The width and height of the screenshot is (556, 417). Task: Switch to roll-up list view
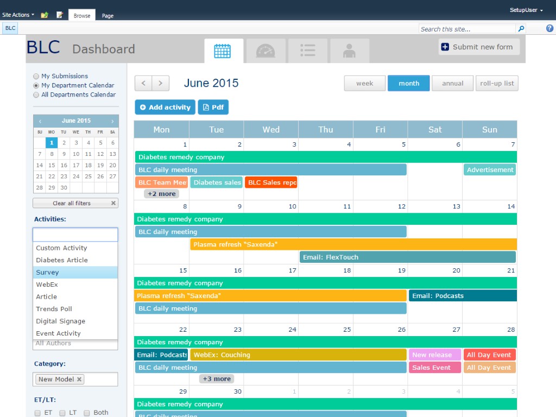[497, 83]
